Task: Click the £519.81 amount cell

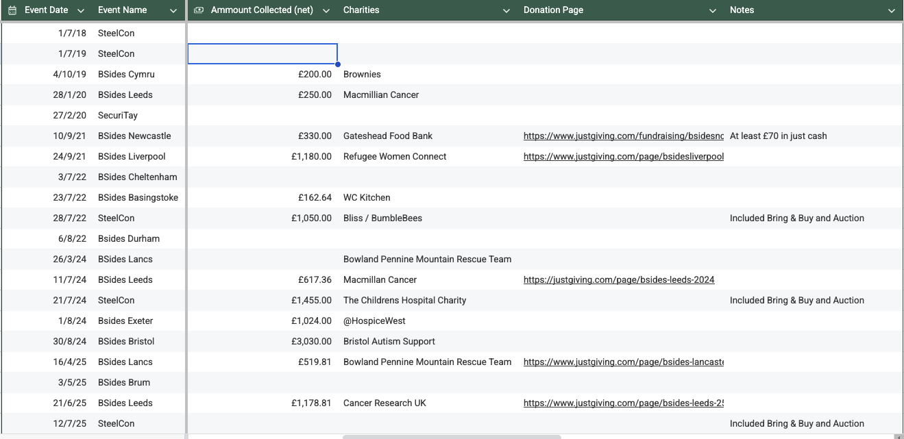Action: tap(262, 362)
